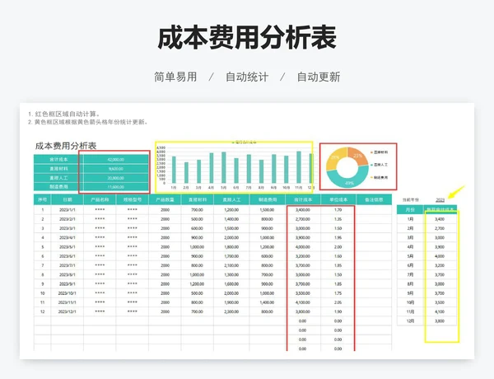This screenshot has height=379, width=494.
Task: Click 12月 in the monthly table
Action: point(410,321)
